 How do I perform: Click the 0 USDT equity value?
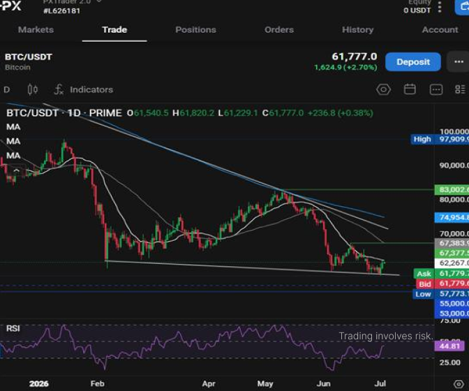[417, 10]
